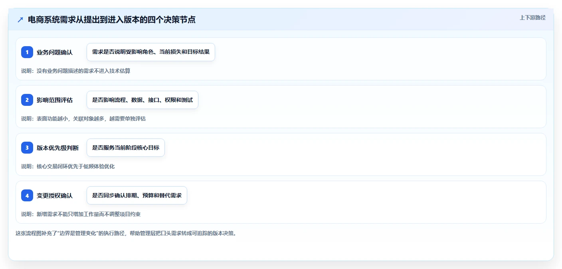Click the 上下游路径 label in the header

[x=532, y=18]
